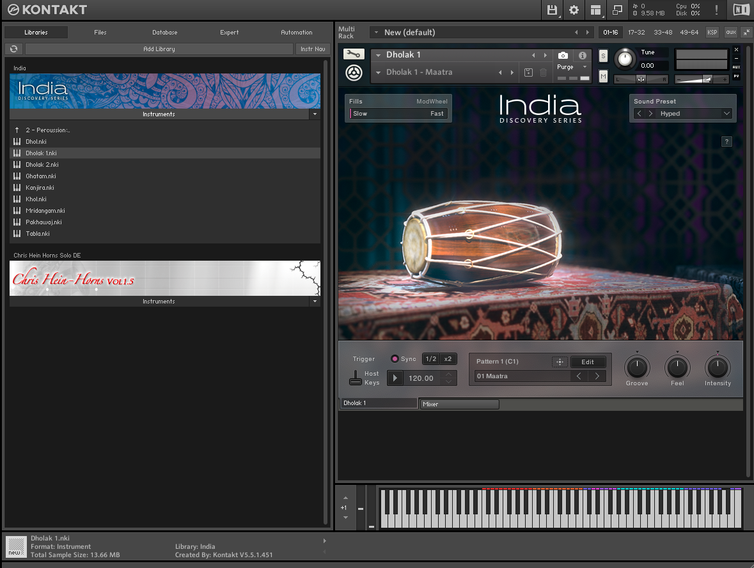The width and height of the screenshot is (754, 568).
Task: Switch to the Database tab
Action: [165, 32]
